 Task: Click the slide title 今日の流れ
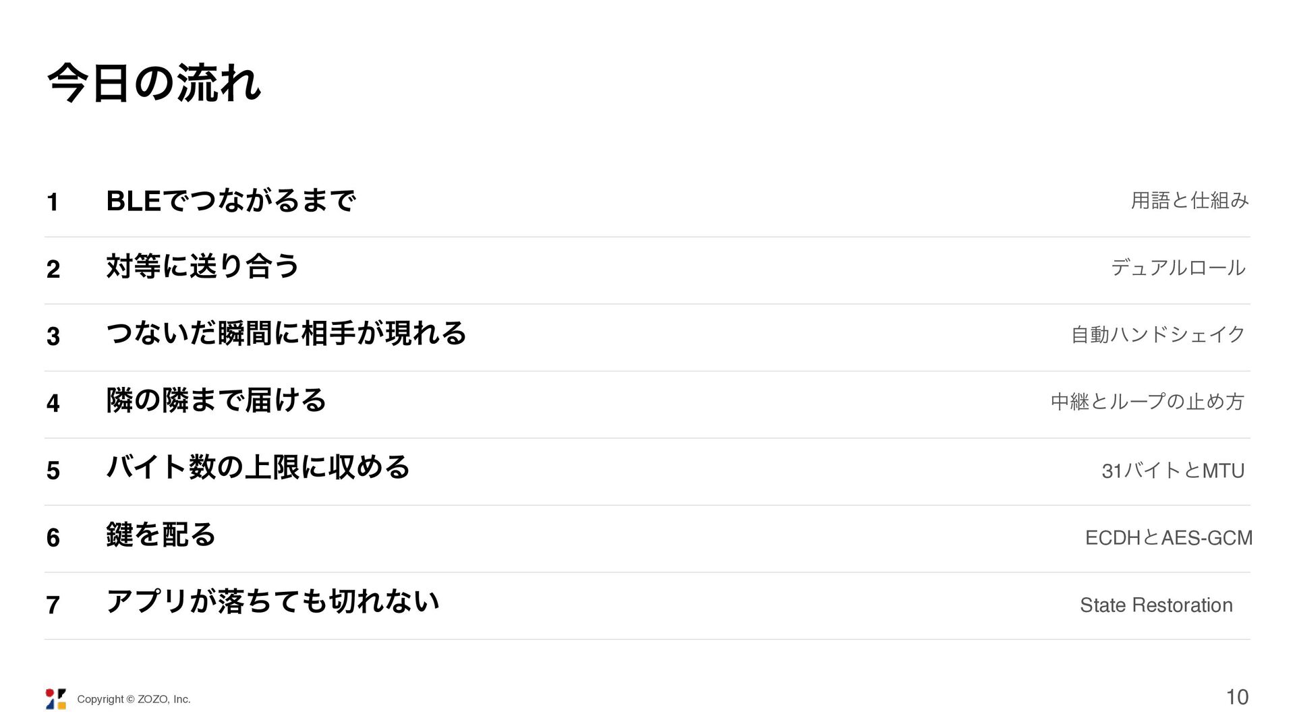point(154,84)
